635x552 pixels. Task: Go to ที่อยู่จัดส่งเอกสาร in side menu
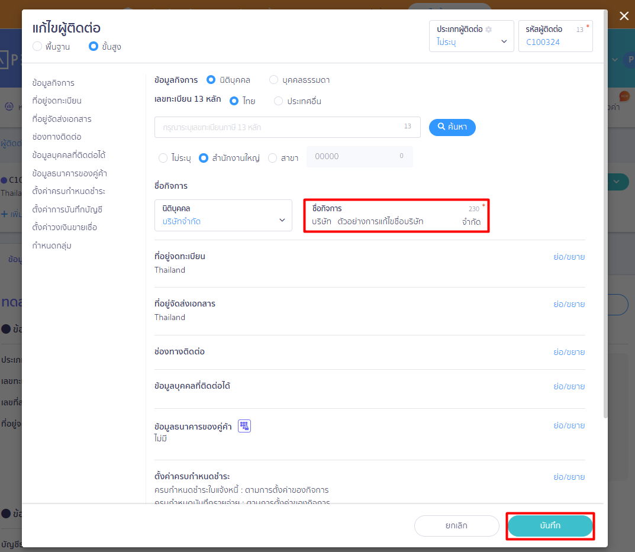point(62,119)
